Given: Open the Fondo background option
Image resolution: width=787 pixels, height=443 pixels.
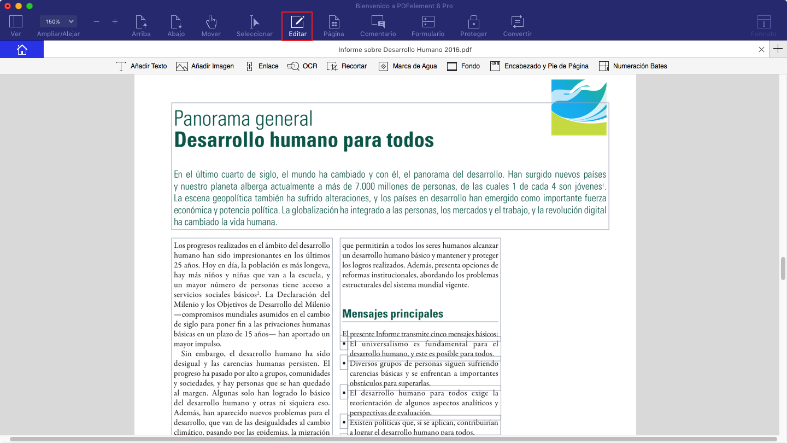Looking at the screenshot, I should (463, 66).
